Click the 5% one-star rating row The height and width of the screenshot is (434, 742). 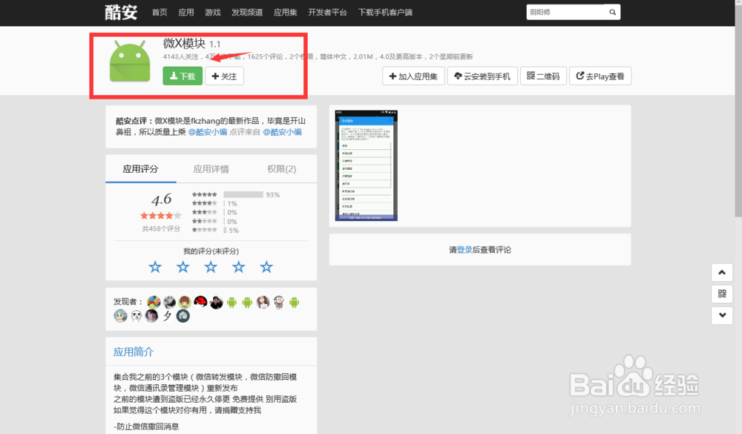pyautogui.click(x=215, y=231)
